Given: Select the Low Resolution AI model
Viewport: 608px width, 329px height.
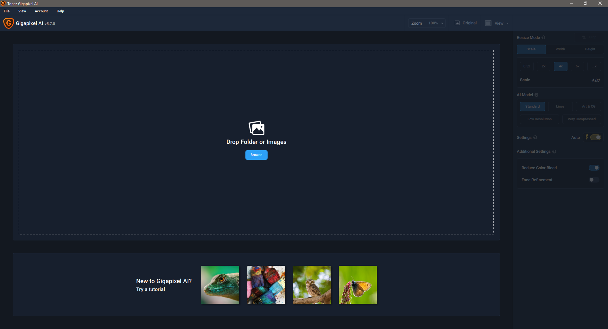Looking at the screenshot, I should pos(539,119).
